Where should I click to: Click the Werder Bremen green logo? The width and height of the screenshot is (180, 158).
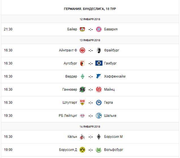click(82, 76)
